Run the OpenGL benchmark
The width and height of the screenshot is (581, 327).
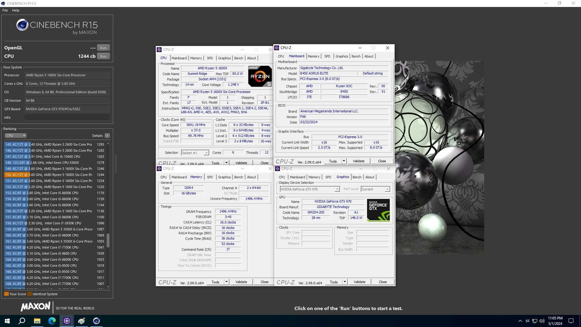103,48
